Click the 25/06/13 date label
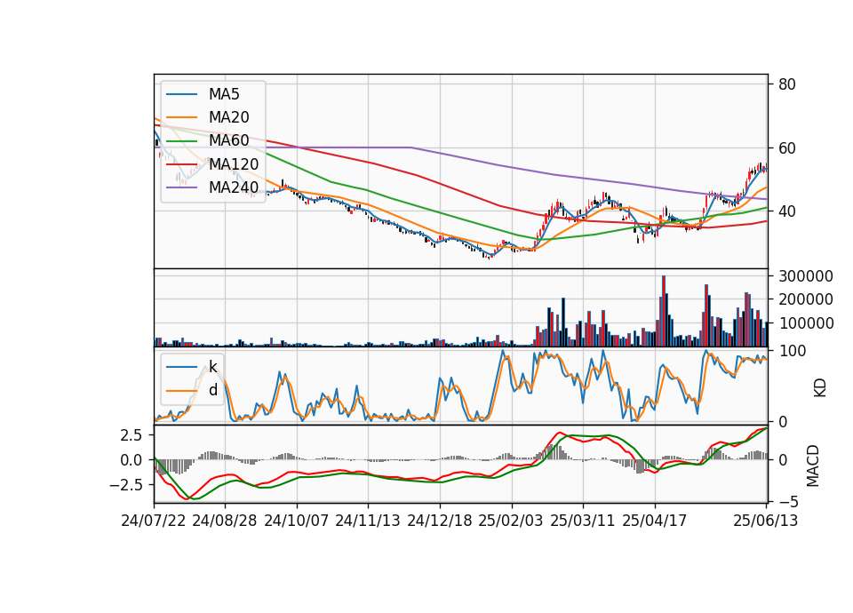The width and height of the screenshot is (853, 613). [765, 521]
